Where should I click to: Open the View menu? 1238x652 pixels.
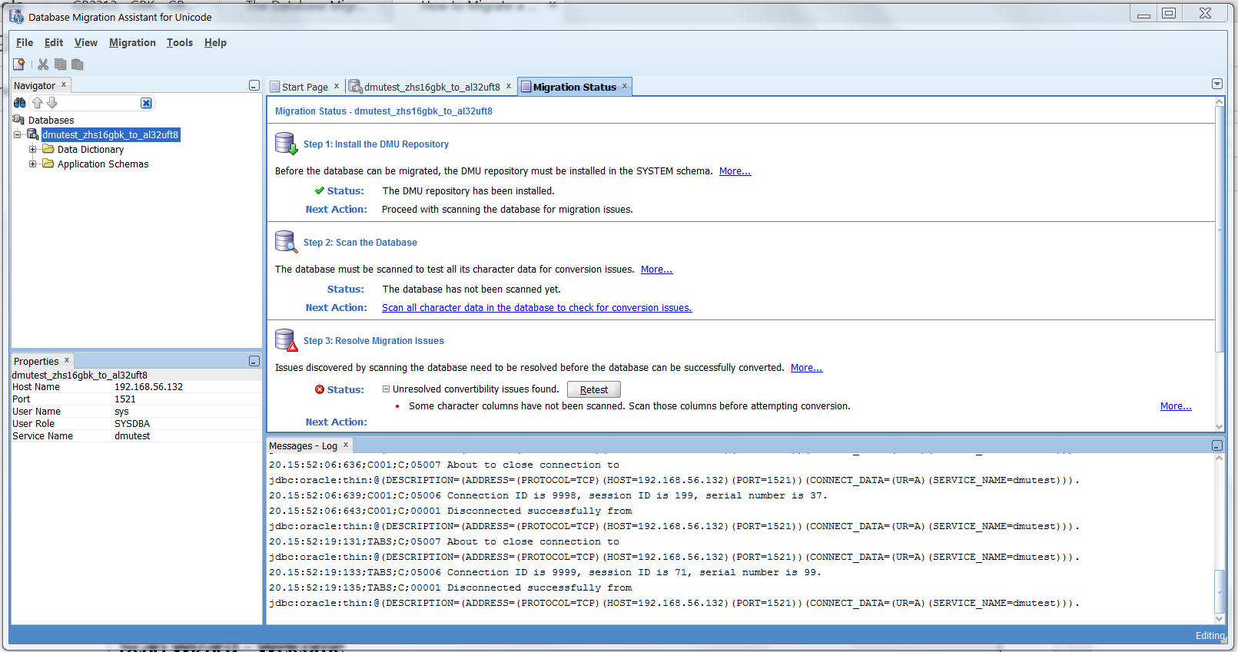point(86,43)
